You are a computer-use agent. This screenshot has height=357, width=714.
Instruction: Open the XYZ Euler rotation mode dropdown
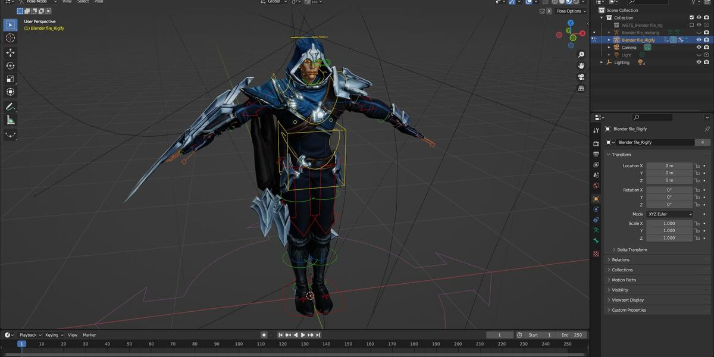coord(669,214)
